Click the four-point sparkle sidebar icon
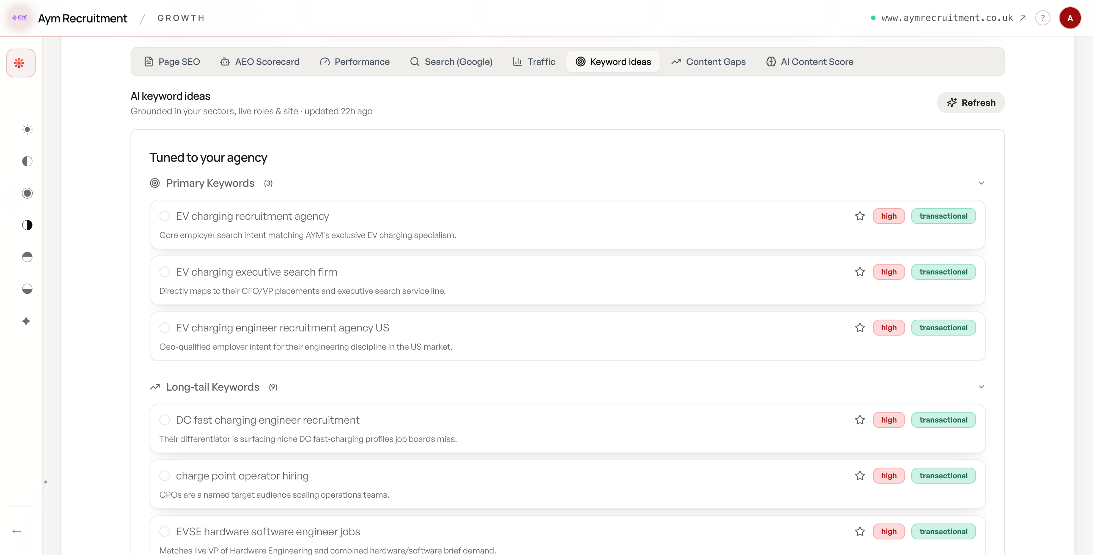 26,321
